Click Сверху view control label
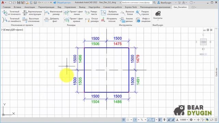The width and height of the screenshot is (219, 123). click(x=8, y=30)
